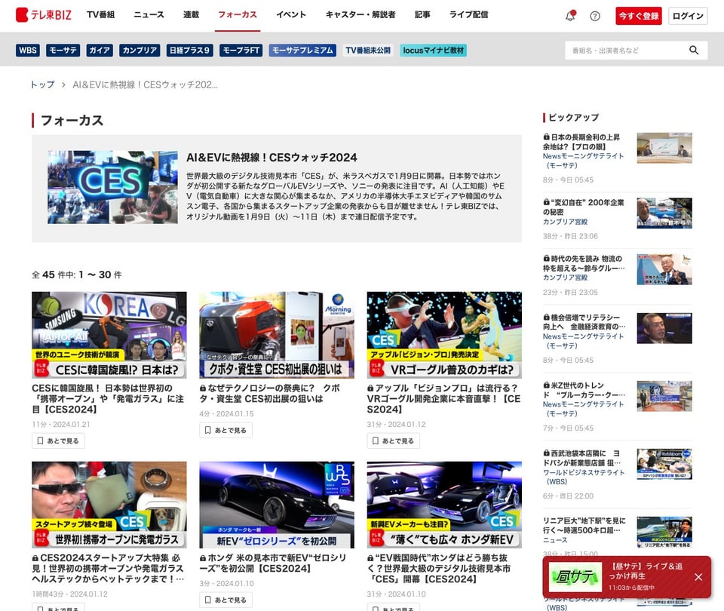724x611 pixels.
Task: Open リニア巨大地下駅を見に行く pickup
Action: 584,525
